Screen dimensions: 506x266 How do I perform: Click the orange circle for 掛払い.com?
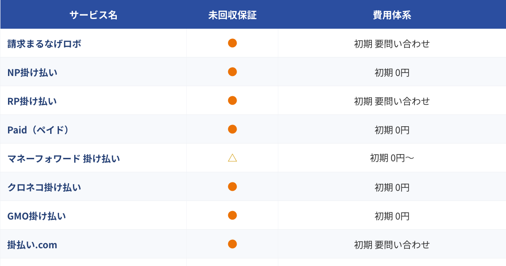[232, 244]
